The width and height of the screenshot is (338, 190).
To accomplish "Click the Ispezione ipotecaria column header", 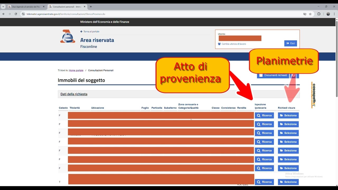I will click(x=261, y=106).
